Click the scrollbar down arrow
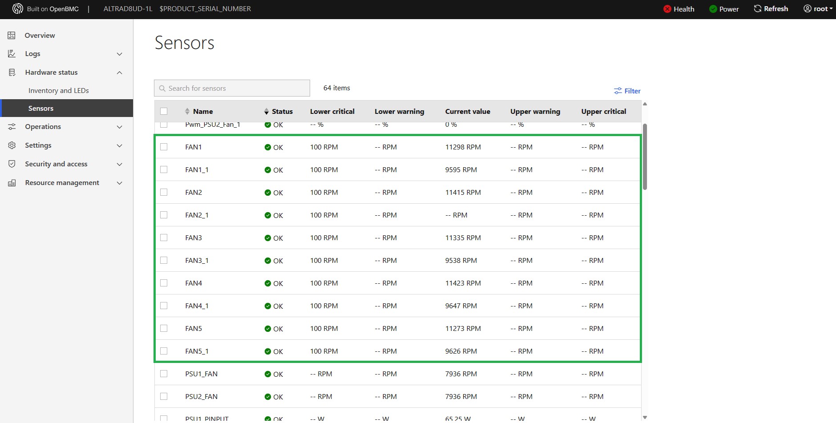Image resolution: width=836 pixels, height=423 pixels. tap(645, 417)
